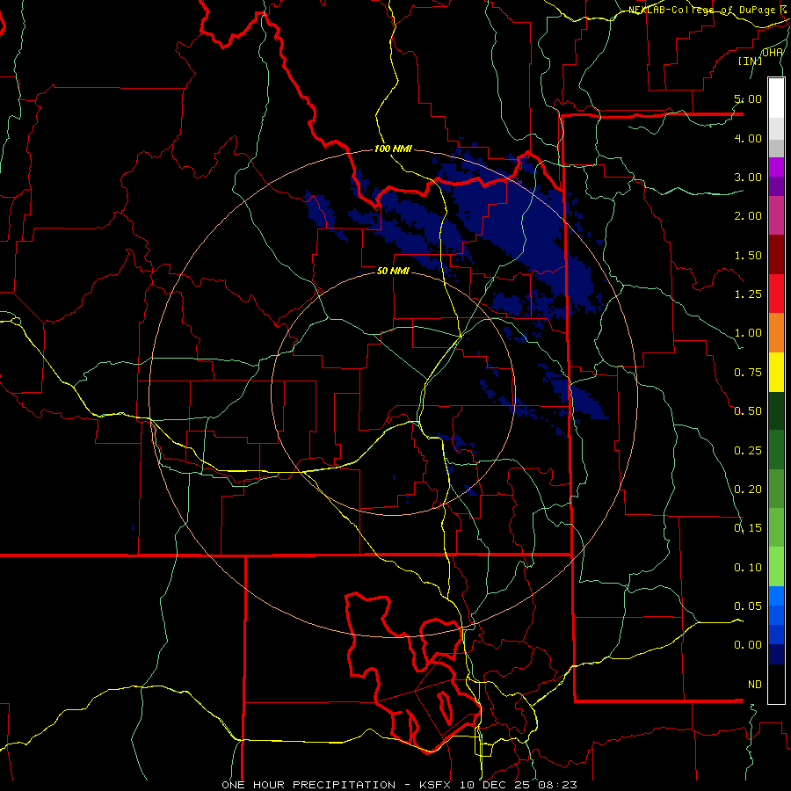The height and width of the screenshot is (791, 791).
Task: Click the white swatch at the legend top
Action: tap(776, 98)
